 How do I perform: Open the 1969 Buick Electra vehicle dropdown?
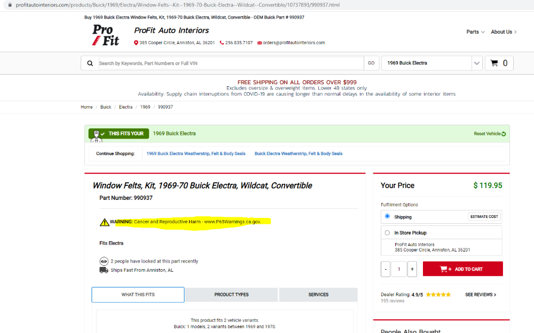432,63
